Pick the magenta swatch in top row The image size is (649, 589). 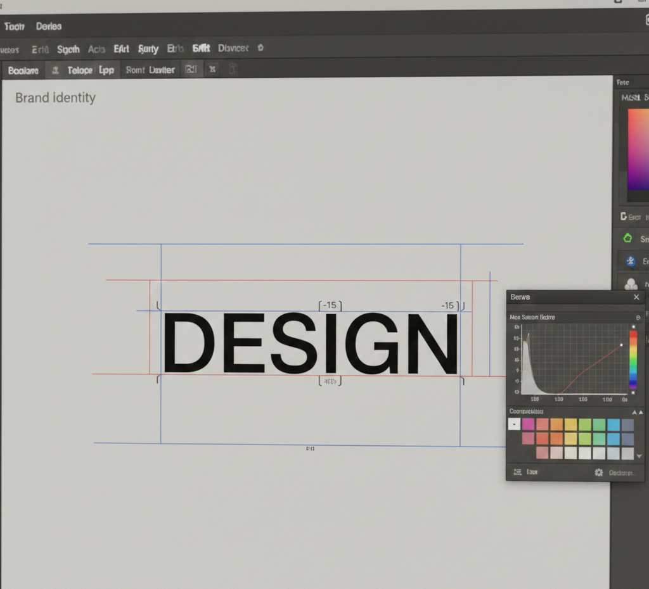tap(528, 424)
